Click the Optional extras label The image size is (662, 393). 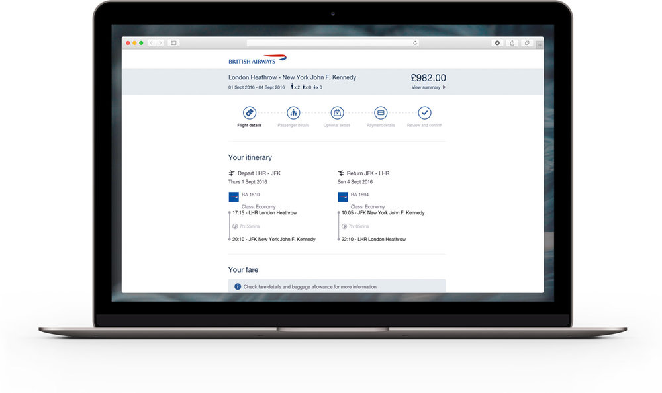click(x=337, y=125)
